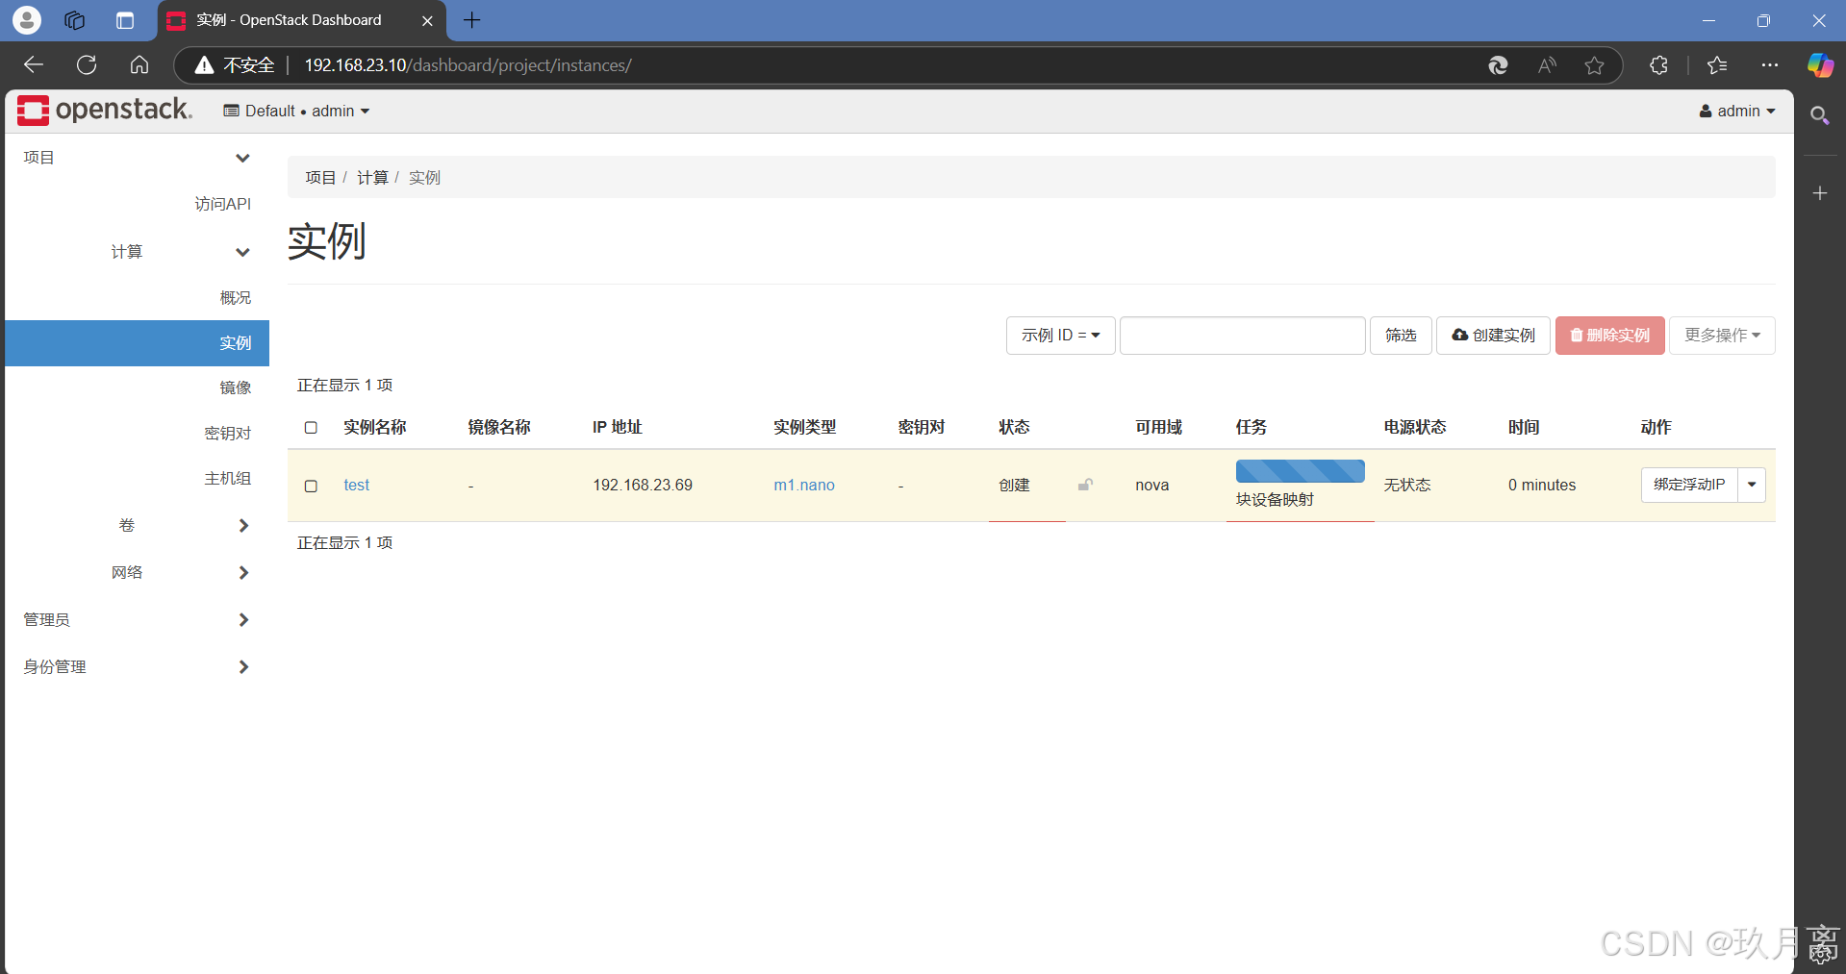Open the test instance details link

[356, 485]
